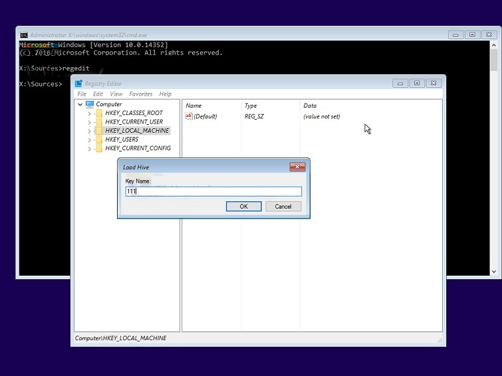Open the Favorites menu
502x376 pixels.
pos(140,94)
